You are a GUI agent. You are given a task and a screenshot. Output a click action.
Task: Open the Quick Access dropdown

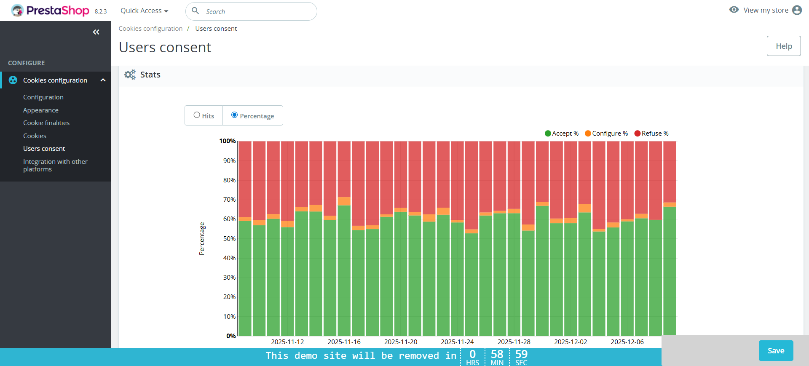click(x=144, y=11)
